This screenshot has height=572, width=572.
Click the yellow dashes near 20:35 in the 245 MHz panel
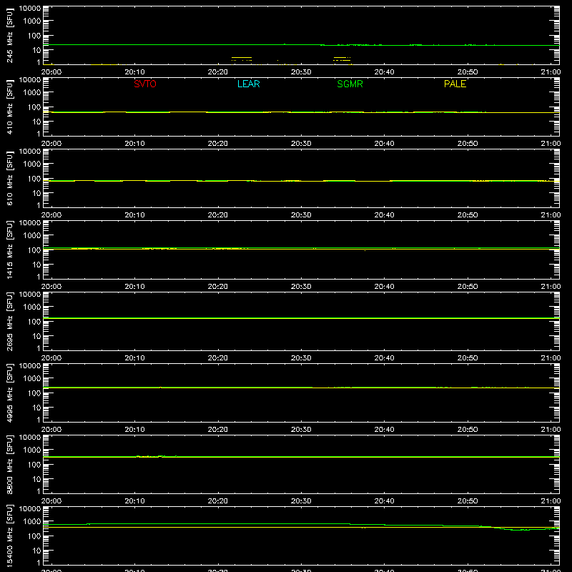(342, 59)
